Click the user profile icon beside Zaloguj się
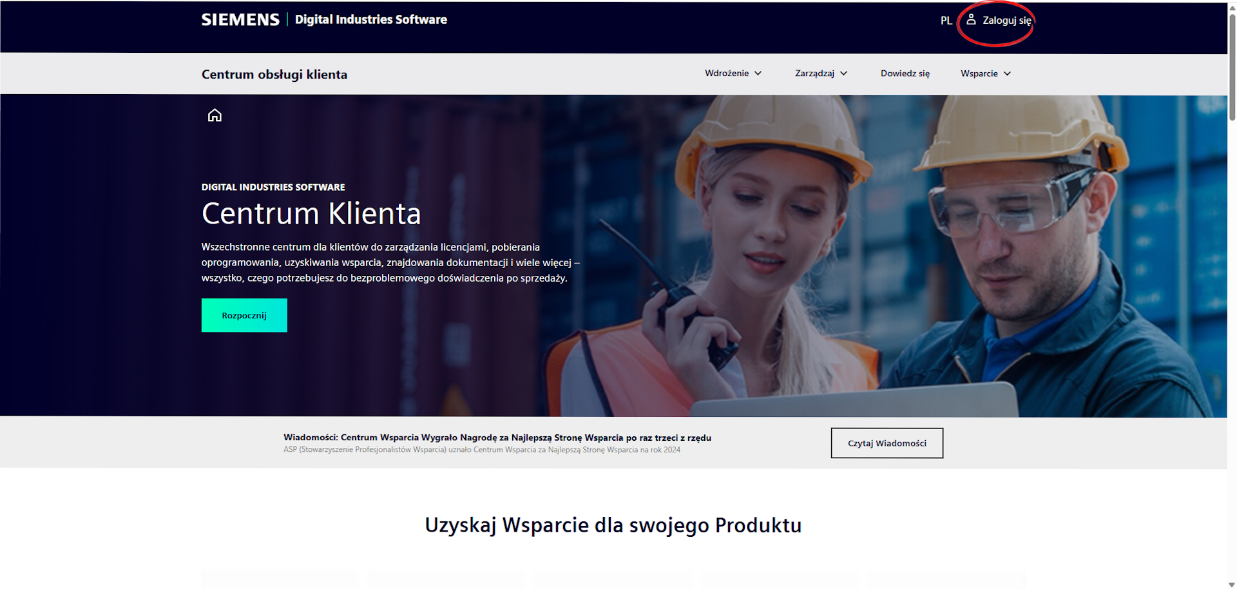 coord(971,20)
